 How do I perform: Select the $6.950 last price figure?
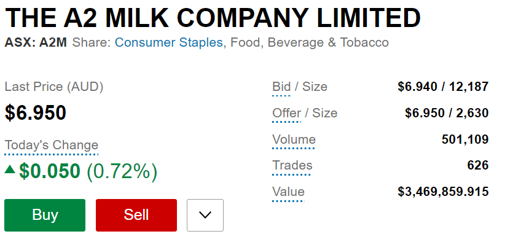[36, 113]
